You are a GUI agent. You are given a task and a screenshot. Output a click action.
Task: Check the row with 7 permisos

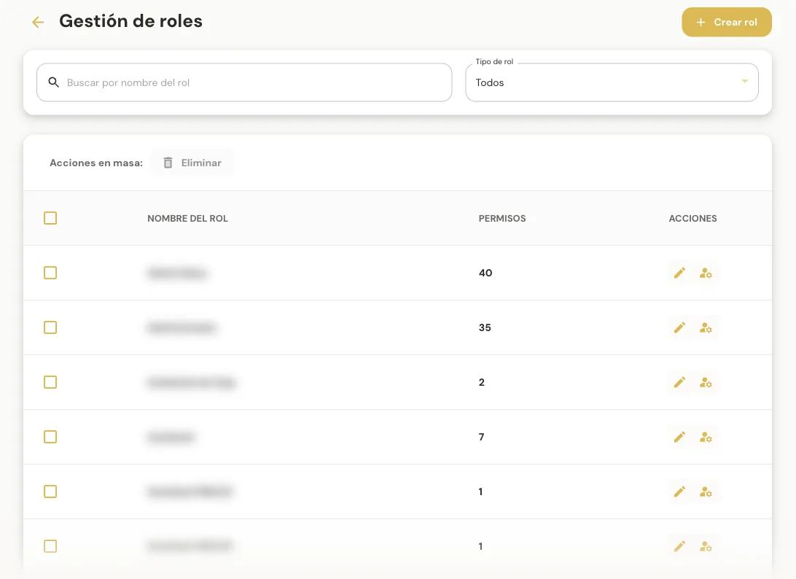coord(50,437)
